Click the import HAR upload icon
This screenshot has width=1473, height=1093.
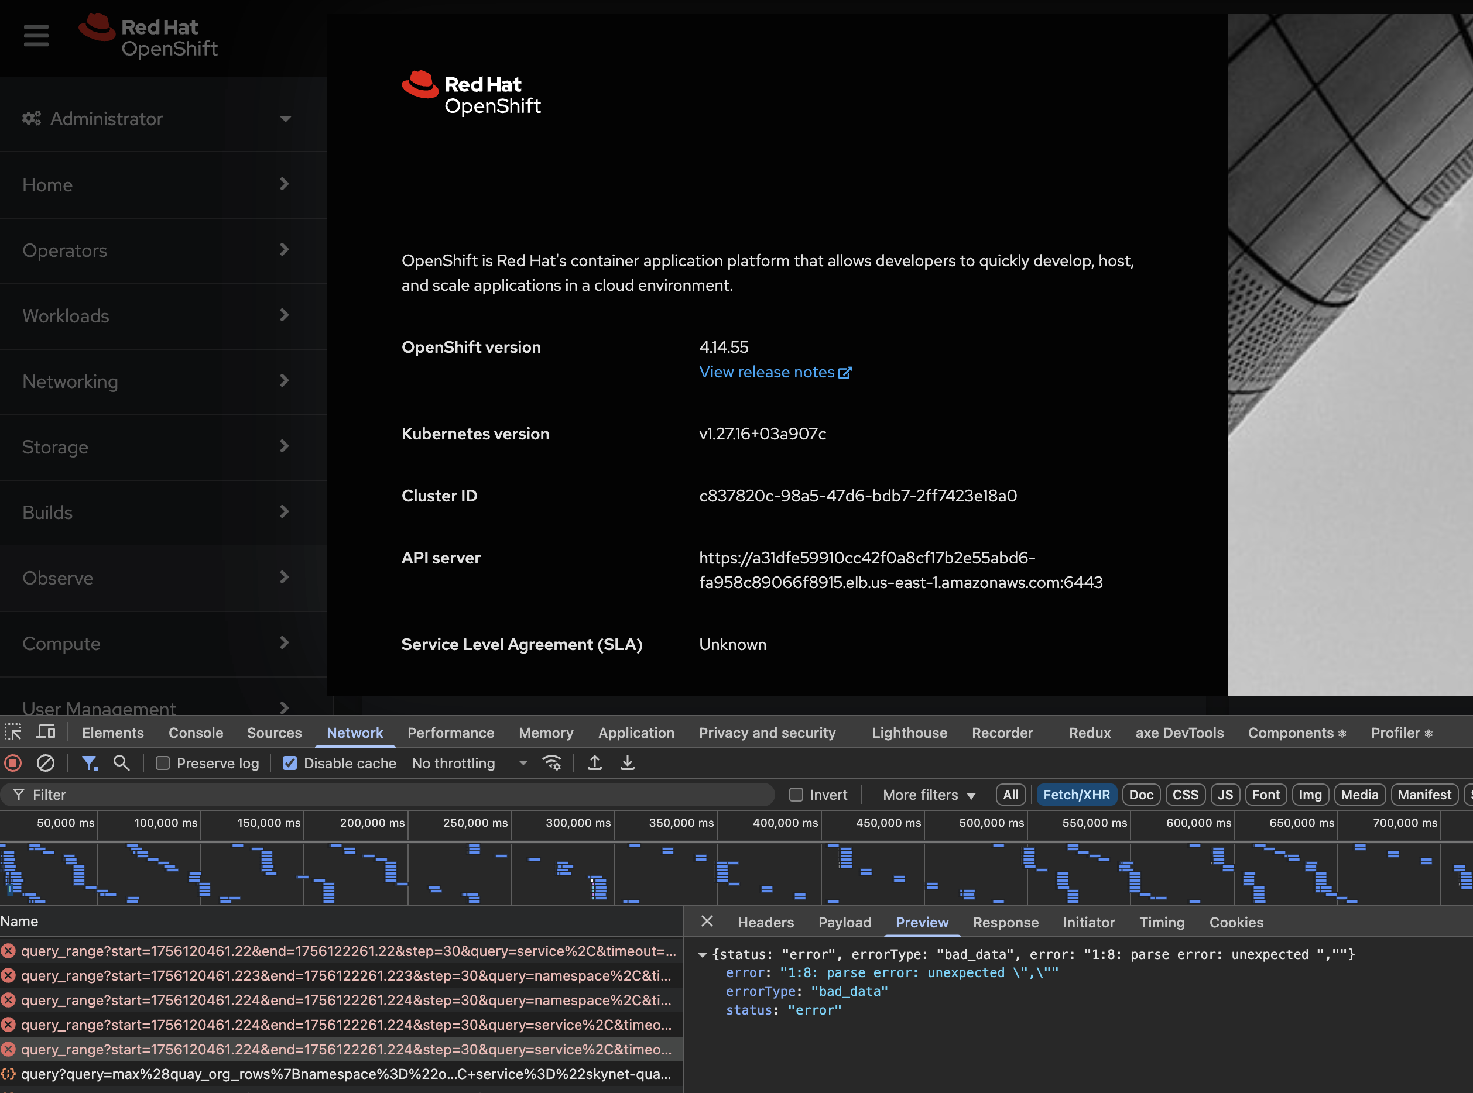pos(594,763)
